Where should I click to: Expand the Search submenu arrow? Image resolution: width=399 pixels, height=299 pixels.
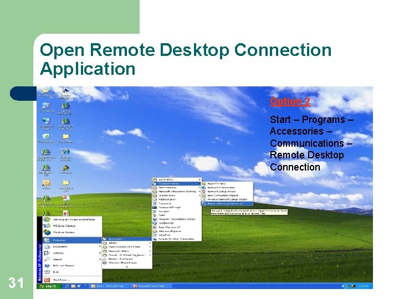tap(100, 259)
